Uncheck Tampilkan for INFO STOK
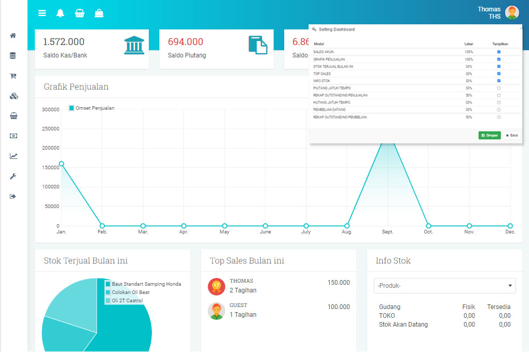Screen dimensions: 529x352 498,81
